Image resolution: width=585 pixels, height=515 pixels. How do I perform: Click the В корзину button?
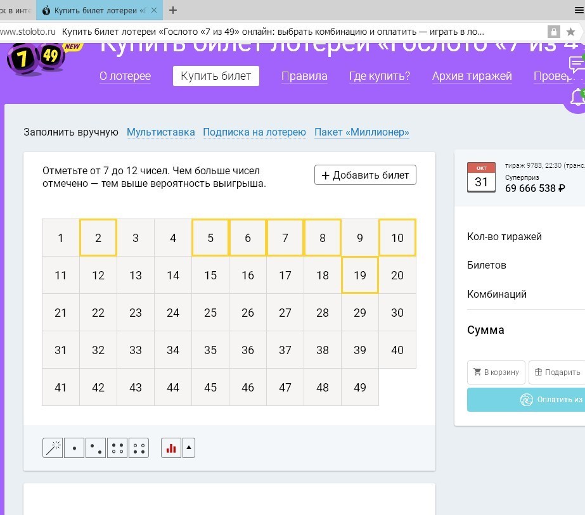pos(496,372)
